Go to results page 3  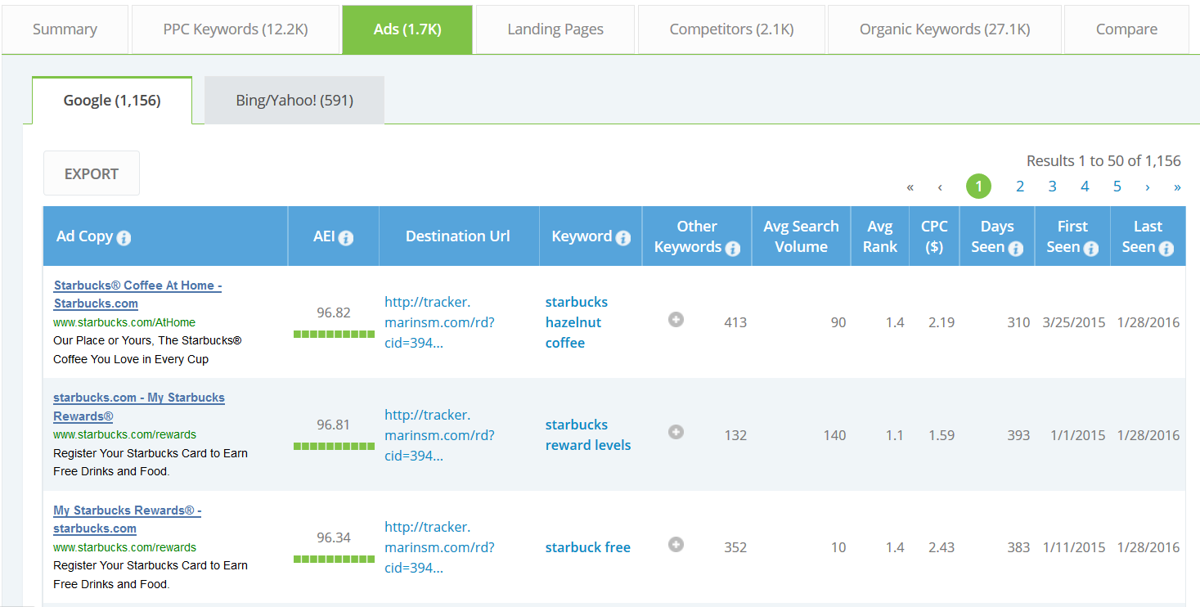tap(1053, 187)
